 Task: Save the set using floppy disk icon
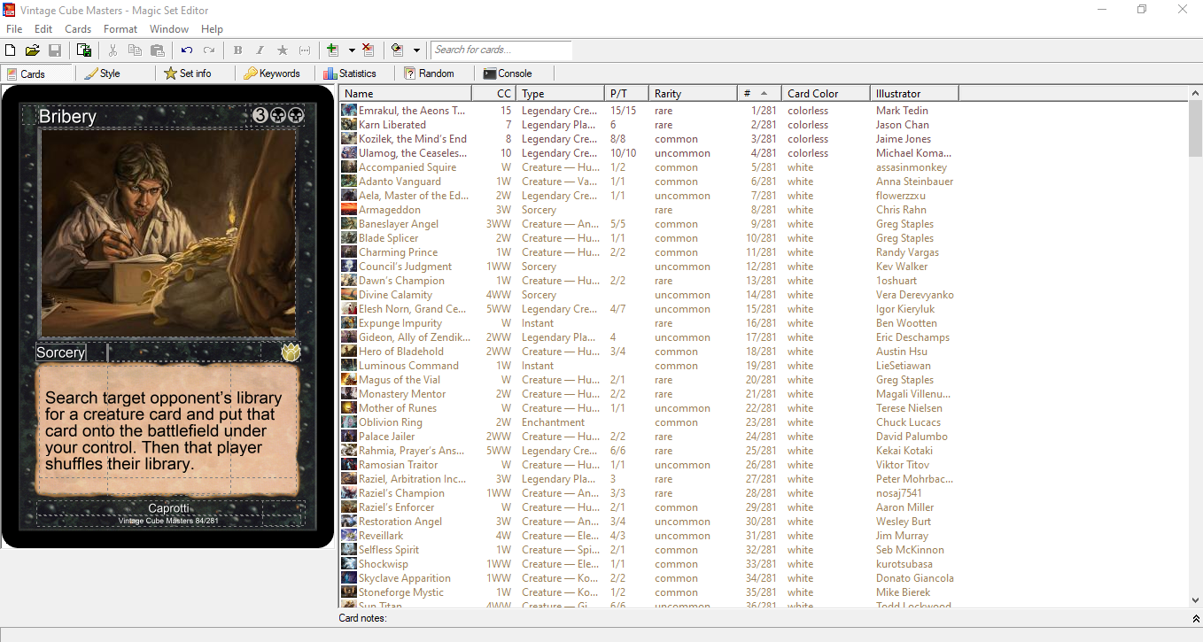pos(55,50)
